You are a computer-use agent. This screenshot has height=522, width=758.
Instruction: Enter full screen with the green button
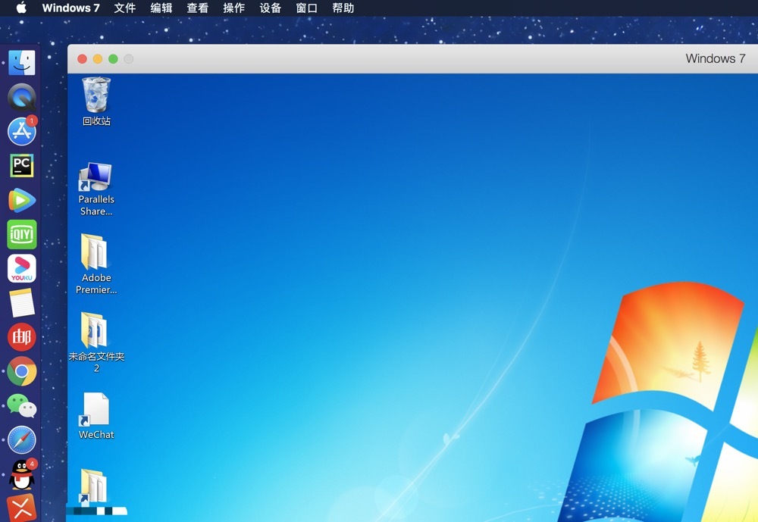pos(113,59)
